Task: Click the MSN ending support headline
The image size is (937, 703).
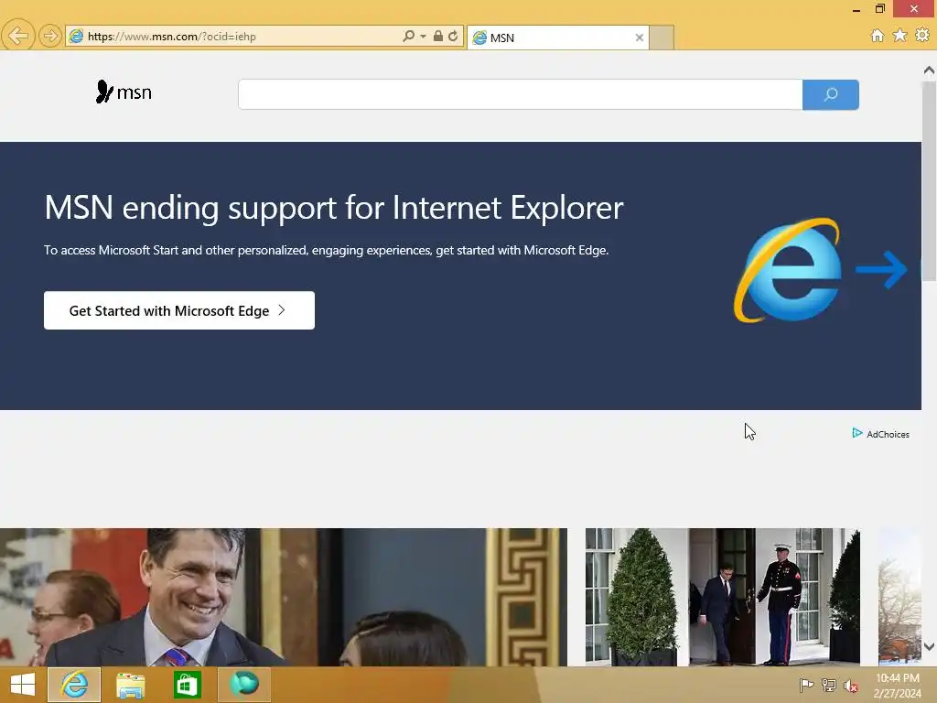Action: click(x=333, y=208)
